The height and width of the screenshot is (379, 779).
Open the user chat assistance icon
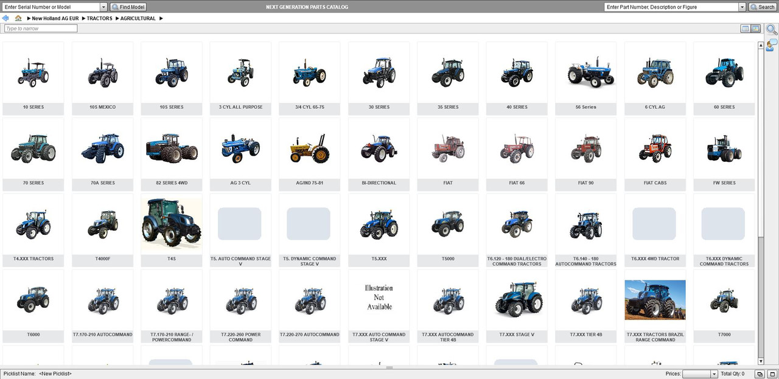pos(772,44)
